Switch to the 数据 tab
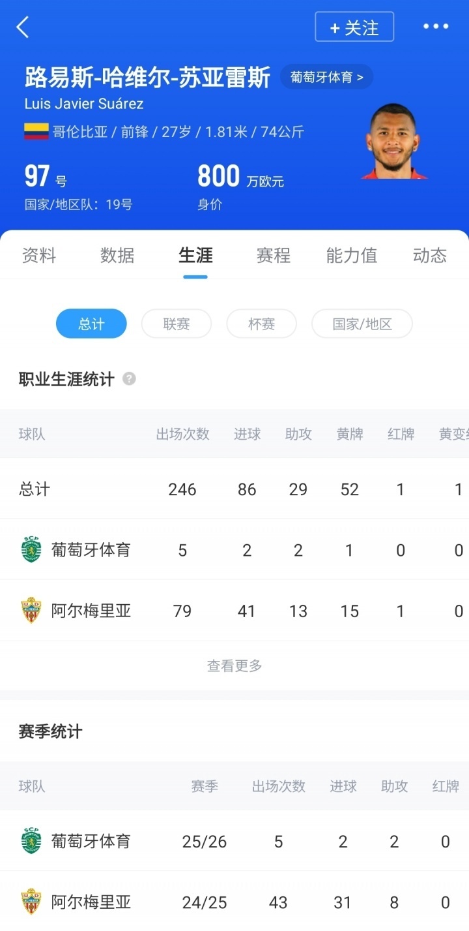This screenshot has width=469, height=931. tap(117, 256)
